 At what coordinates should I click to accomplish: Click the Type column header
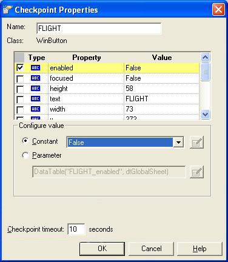point(36,58)
